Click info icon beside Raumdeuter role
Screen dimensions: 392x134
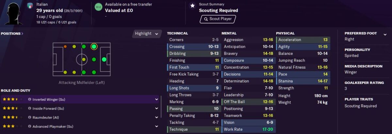click(29, 117)
